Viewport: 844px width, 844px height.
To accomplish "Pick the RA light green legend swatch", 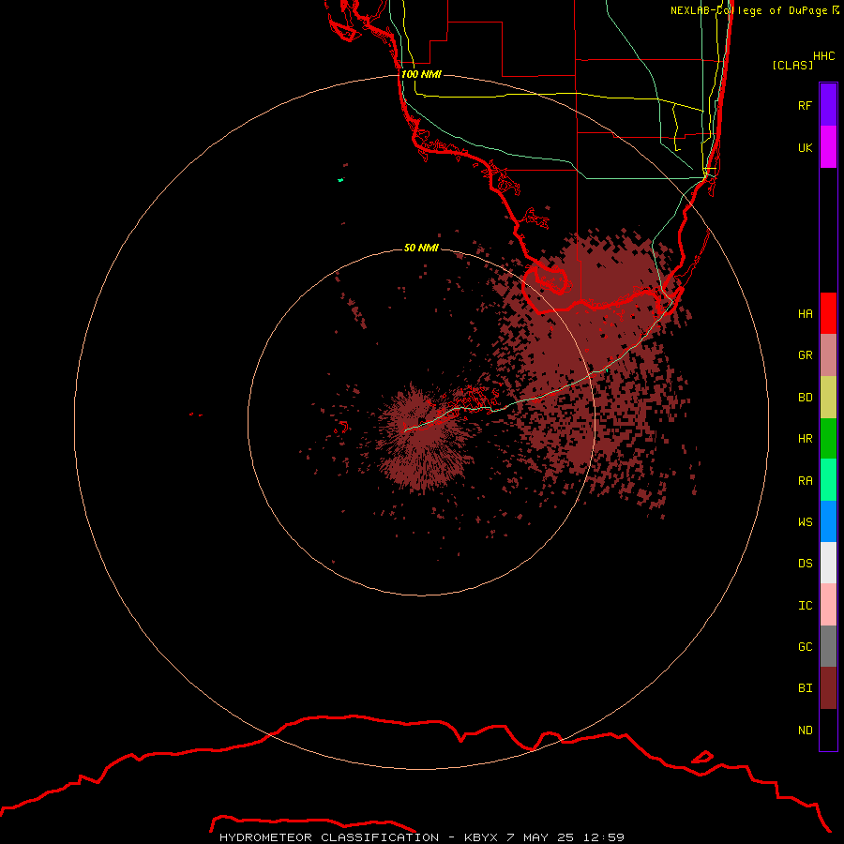I will coord(828,480).
